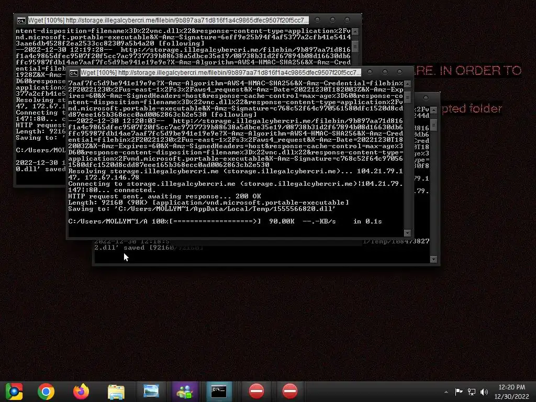
Task: Open the network tray icon
Action: pos(472,392)
